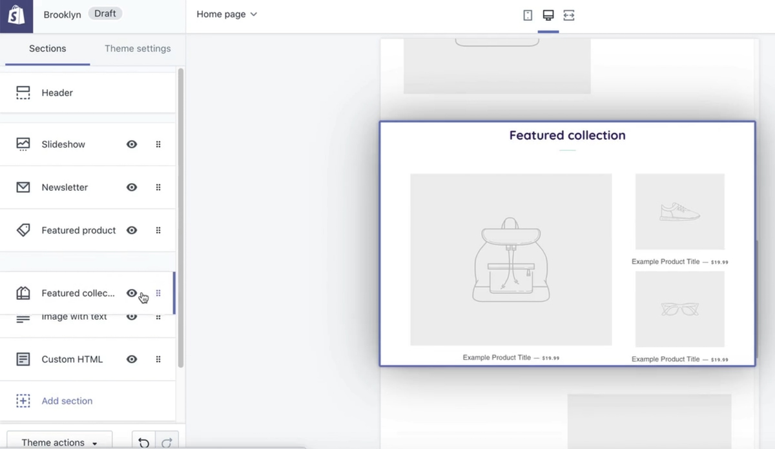Screen dimensions: 775x449
Task: Click the glasses product placeholder image
Action: (680, 309)
